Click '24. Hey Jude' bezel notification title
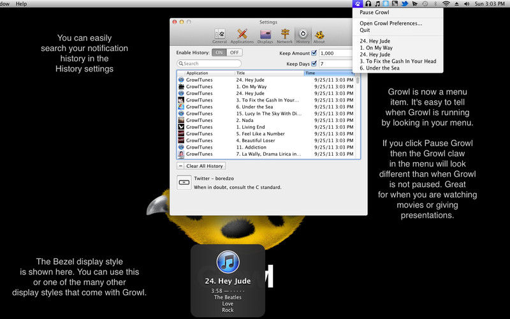 click(x=228, y=281)
